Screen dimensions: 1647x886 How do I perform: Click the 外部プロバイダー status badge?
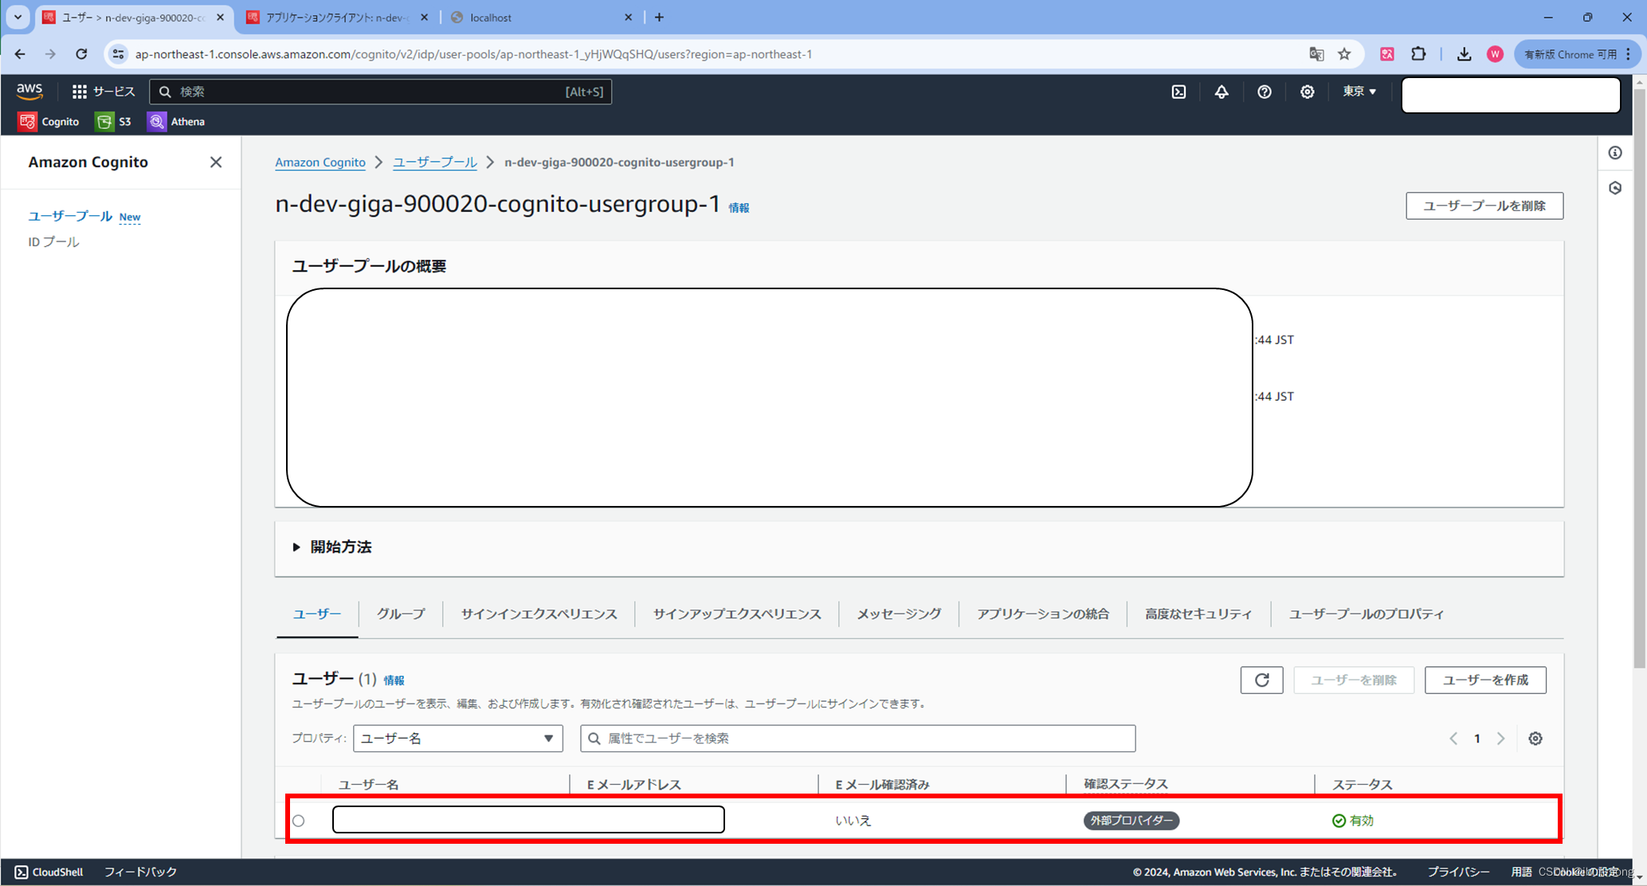[x=1131, y=821]
